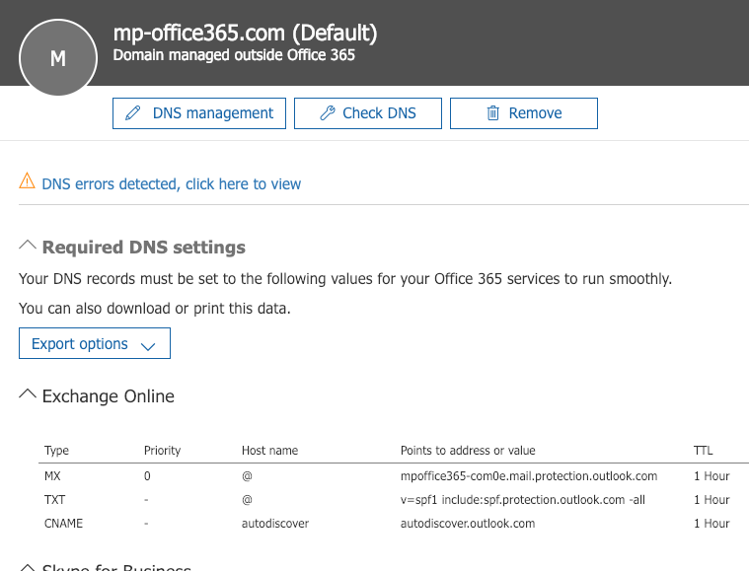Select the 1 Hour TTL in CNAME row

coord(712,524)
